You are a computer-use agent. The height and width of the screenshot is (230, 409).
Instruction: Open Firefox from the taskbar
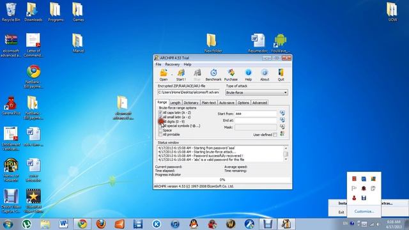pos(101,224)
